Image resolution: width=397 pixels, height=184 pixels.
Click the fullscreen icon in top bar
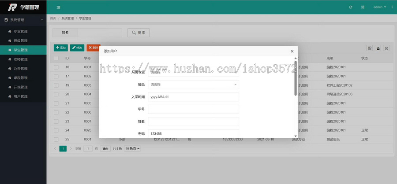tap(363, 7)
